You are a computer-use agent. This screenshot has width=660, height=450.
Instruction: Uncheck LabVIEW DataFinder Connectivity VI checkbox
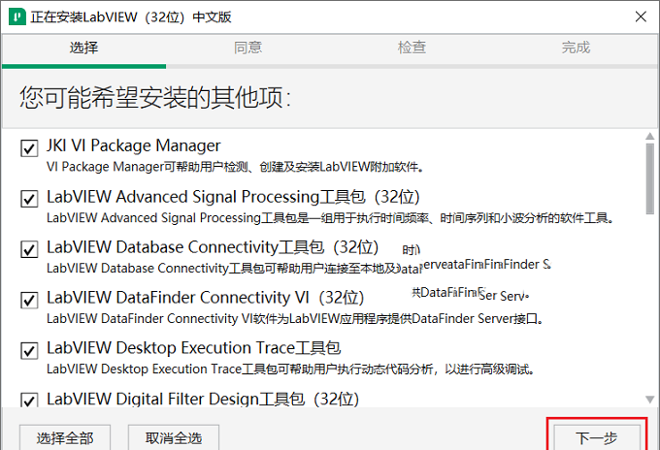pyautogui.click(x=29, y=300)
